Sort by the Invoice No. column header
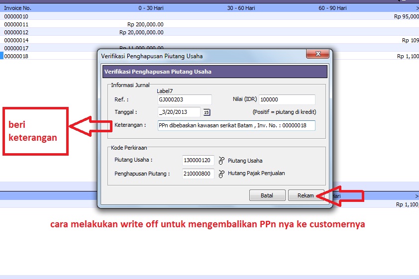Image resolution: width=419 pixels, height=279 pixels. tap(18, 8)
